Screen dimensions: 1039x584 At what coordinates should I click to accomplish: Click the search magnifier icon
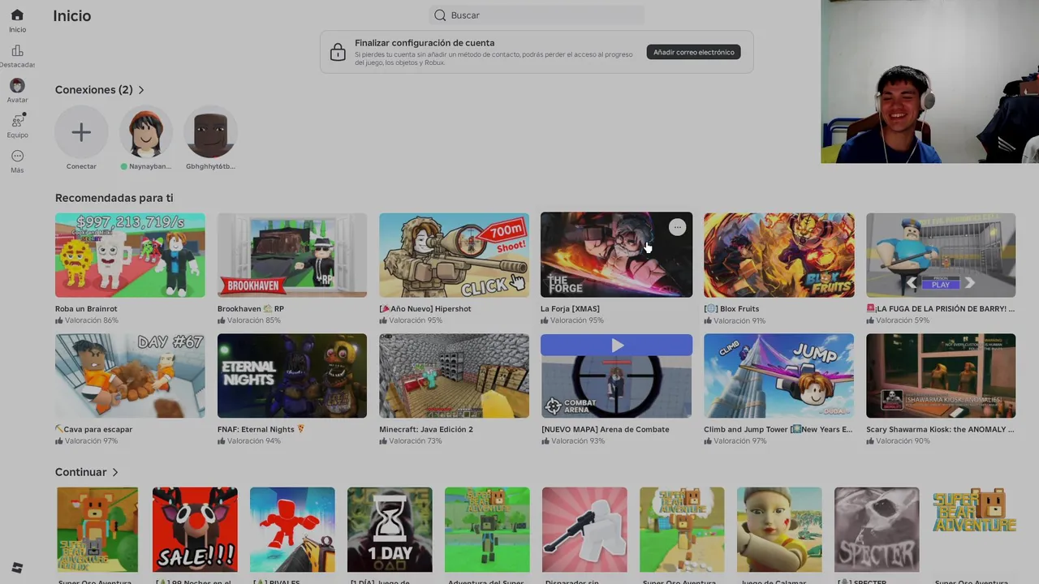[440, 15]
